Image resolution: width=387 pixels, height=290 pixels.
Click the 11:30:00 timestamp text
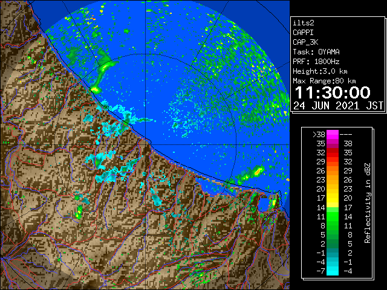point(333,92)
